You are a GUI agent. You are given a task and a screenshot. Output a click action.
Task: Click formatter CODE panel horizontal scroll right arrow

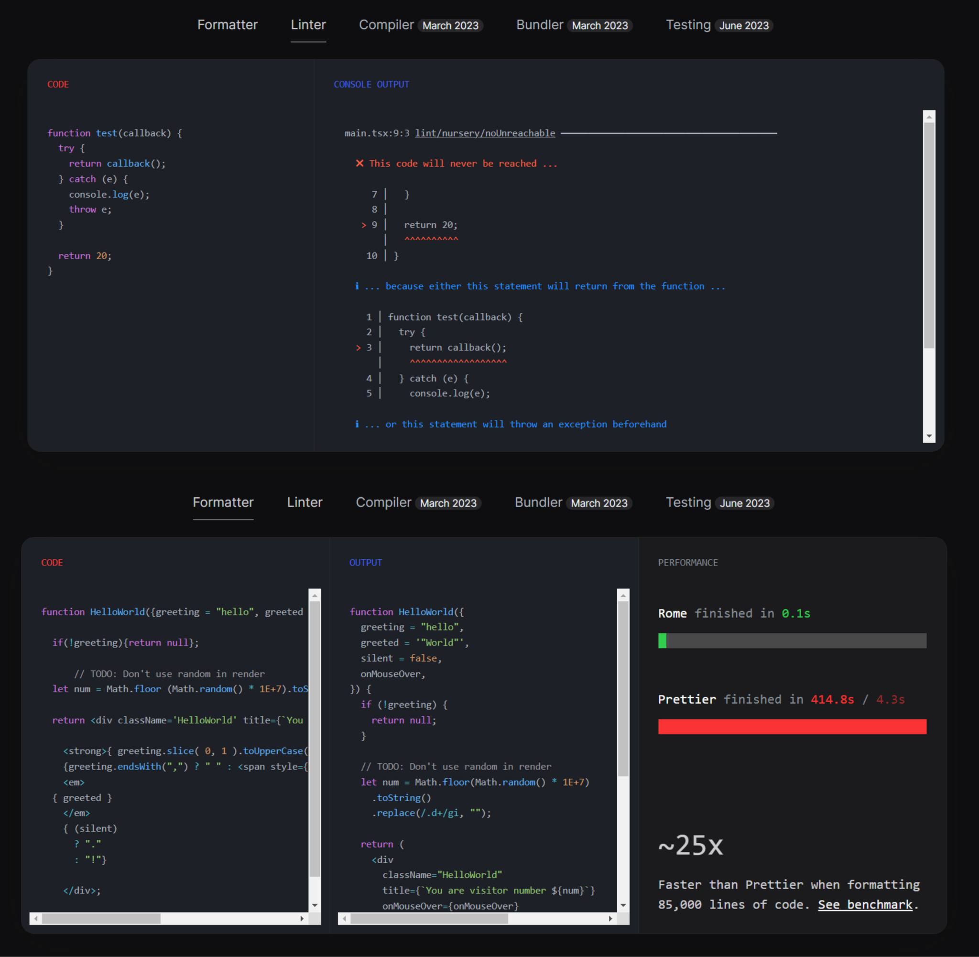(302, 918)
